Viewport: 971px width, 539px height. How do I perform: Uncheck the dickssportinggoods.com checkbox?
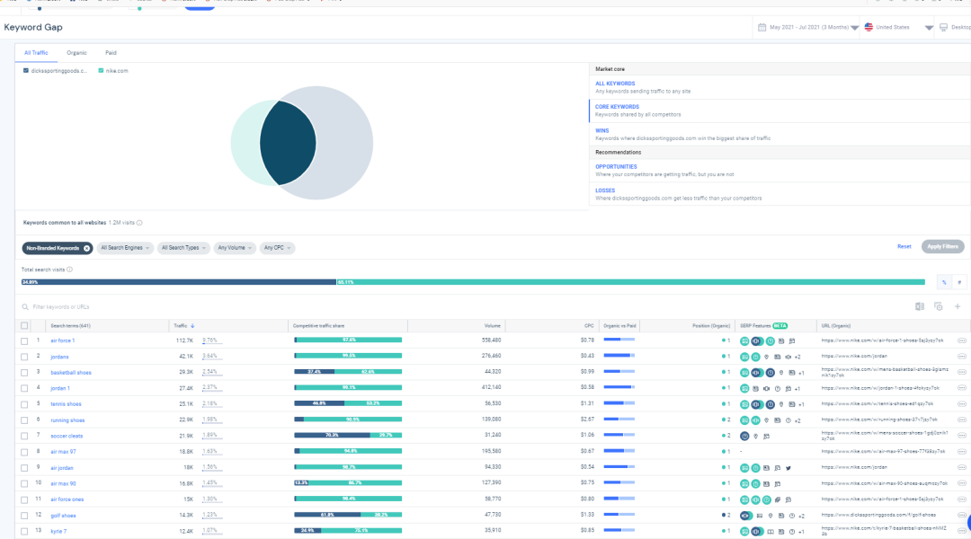pyautogui.click(x=26, y=70)
